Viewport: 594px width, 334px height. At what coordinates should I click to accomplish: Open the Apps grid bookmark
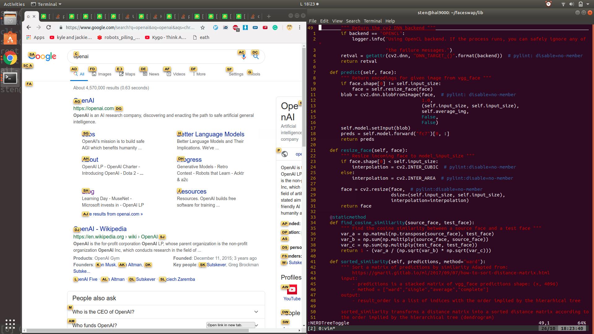click(36, 37)
